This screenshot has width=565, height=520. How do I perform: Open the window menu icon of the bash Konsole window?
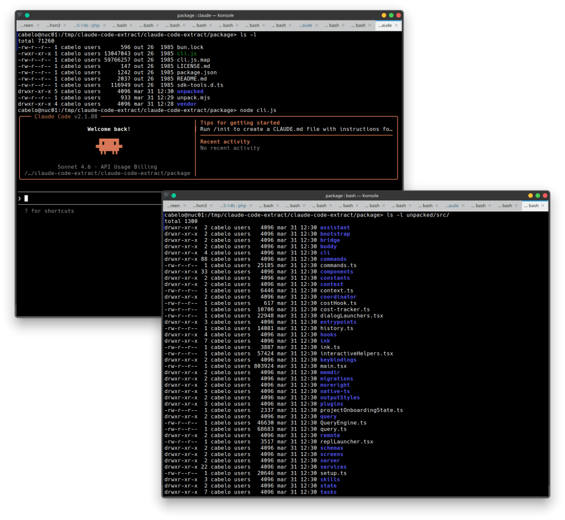pyautogui.click(x=166, y=195)
